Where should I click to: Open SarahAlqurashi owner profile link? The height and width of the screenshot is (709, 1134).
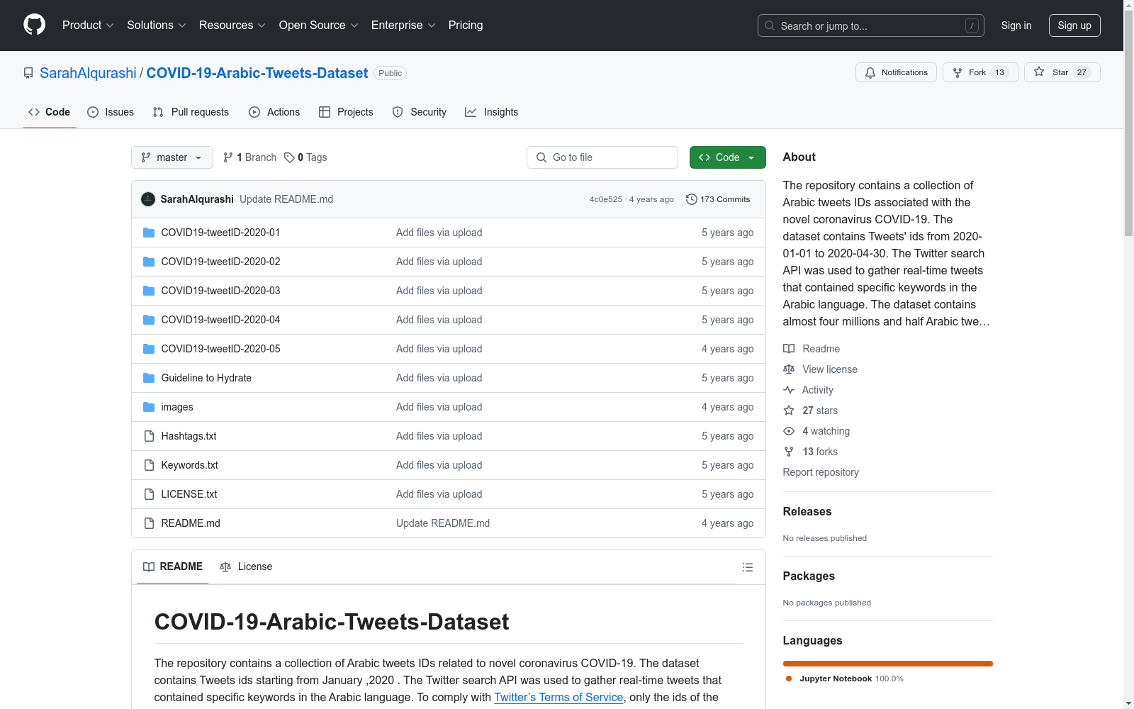tap(88, 73)
